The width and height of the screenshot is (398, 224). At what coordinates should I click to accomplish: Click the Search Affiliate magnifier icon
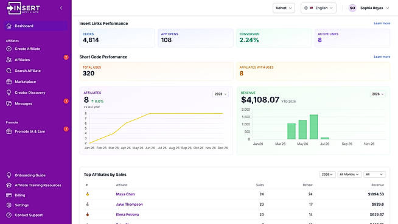[x=9, y=71]
